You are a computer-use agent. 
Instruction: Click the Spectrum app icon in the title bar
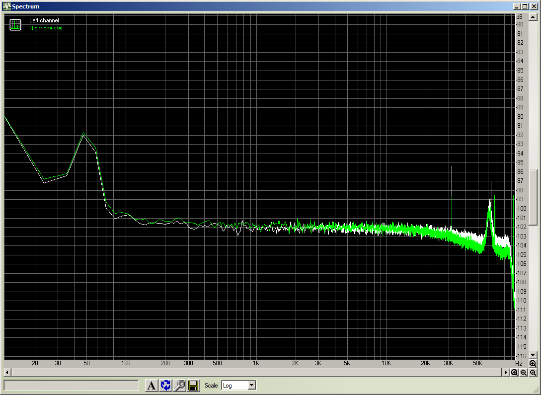click(x=6, y=6)
